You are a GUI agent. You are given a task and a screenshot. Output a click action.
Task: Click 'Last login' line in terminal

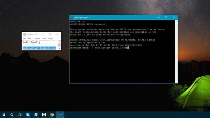[106, 45]
